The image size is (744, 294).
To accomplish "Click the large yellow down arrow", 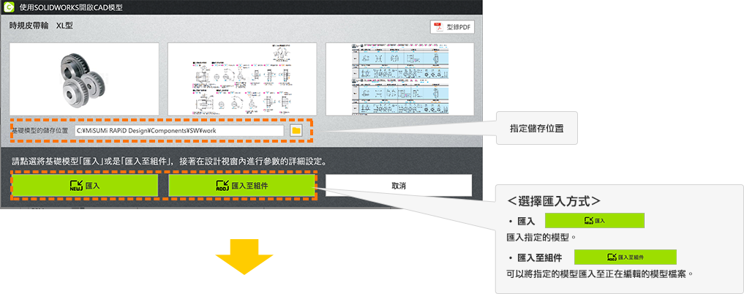I will pyautogui.click(x=246, y=262).
